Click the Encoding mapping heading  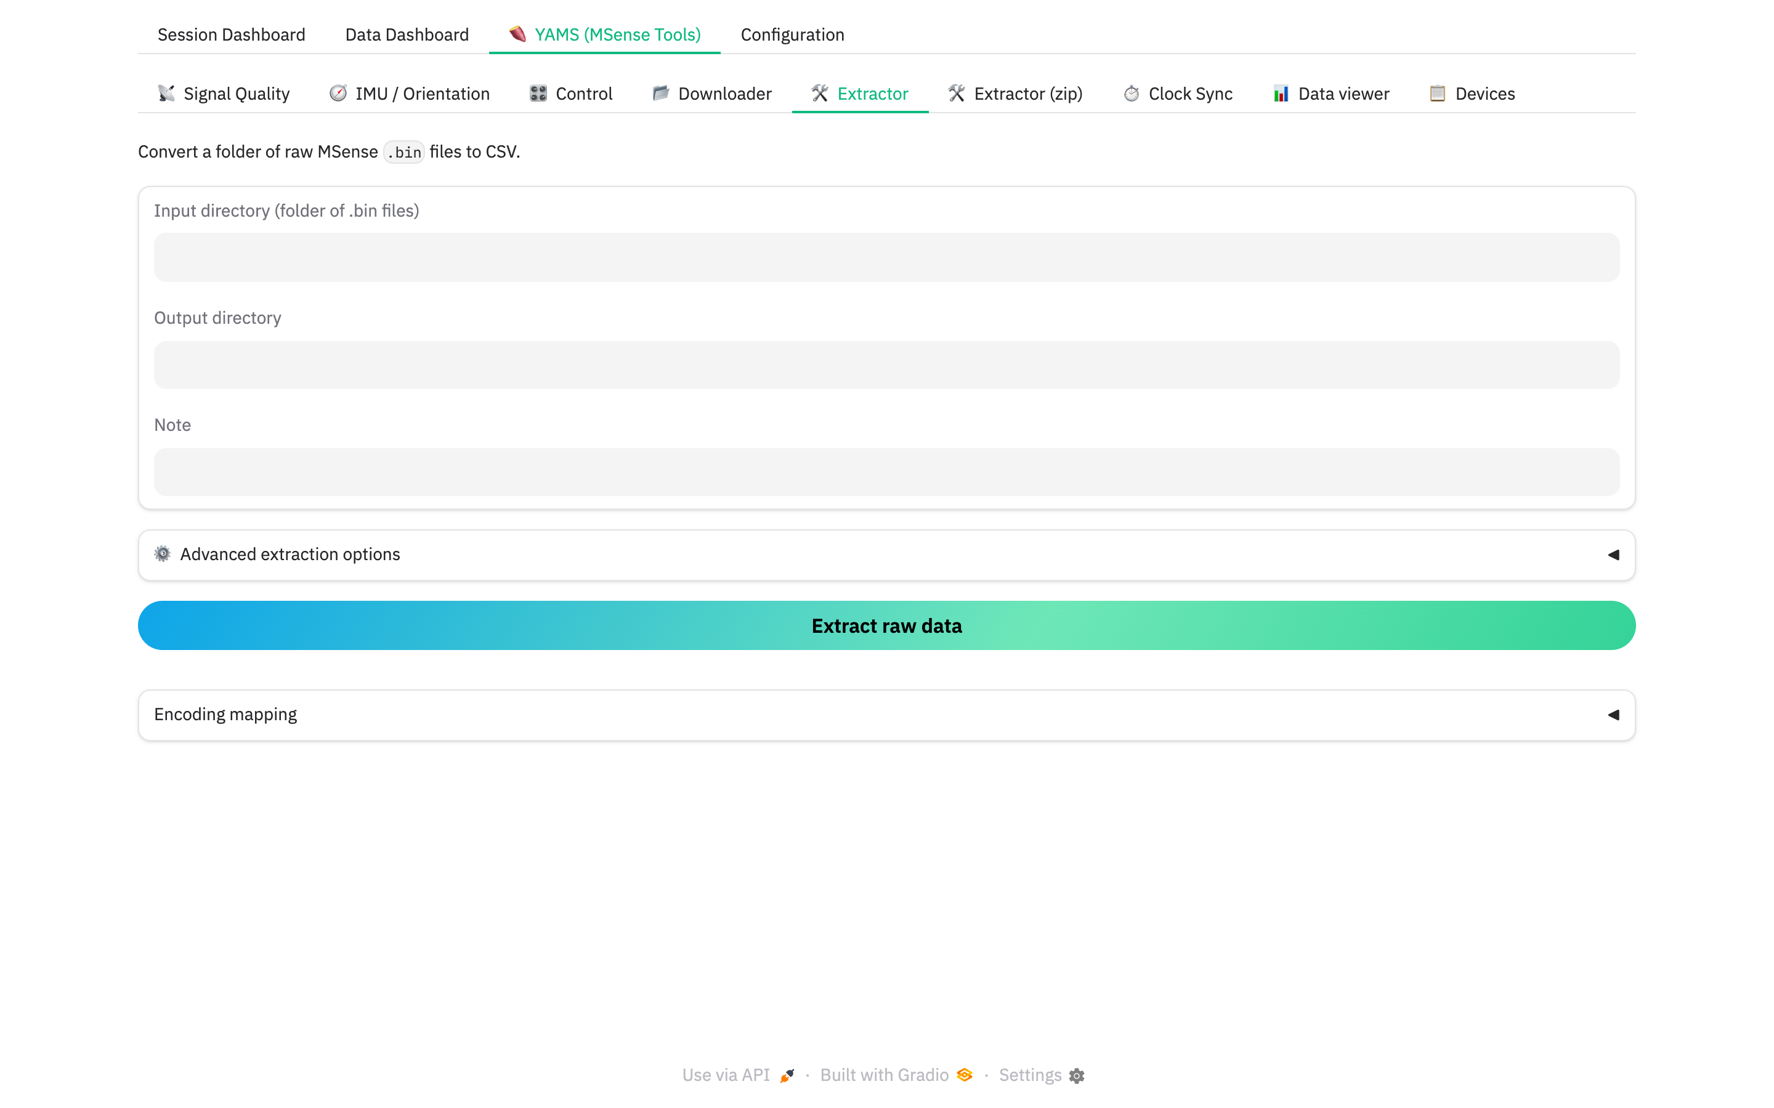coord(225,715)
